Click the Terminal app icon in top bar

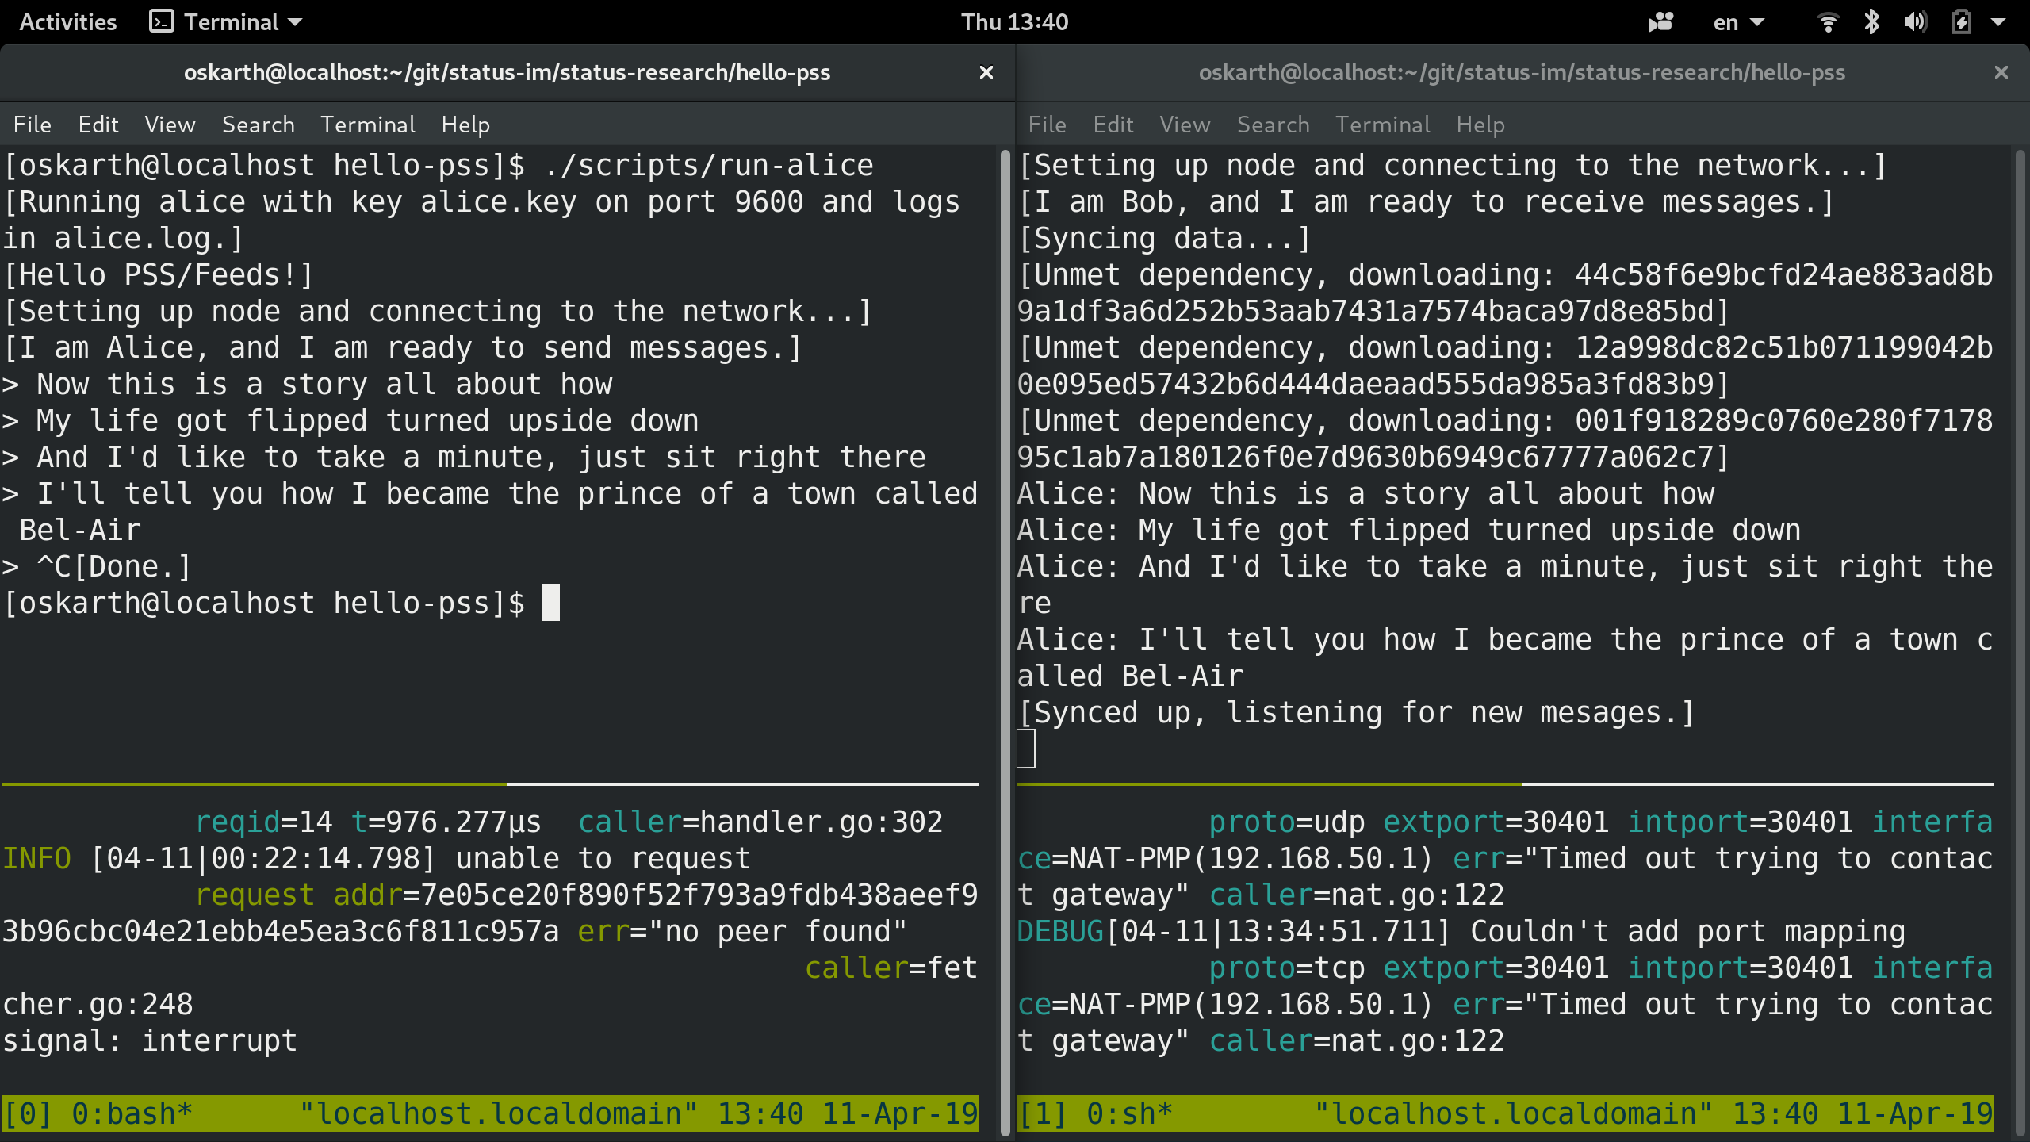tap(162, 22)
